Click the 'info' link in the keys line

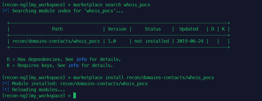(73, 65)
